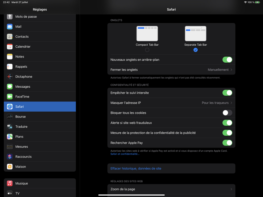This screenshot has height=197, width=263.
Task: Open Safari et confidentialité link
Action: 125,154
